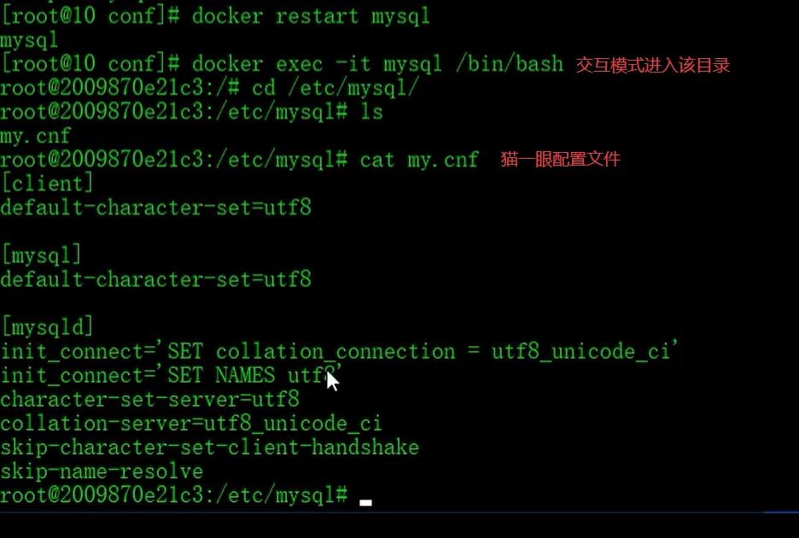Viewport: 799px width, 538px height.
Task: Click the 'docker restart mysql' command text
Action: tap(311, 16)
